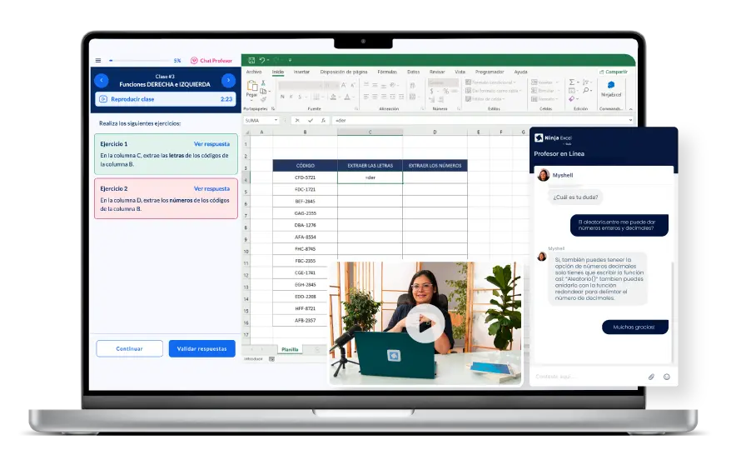Click the AutoSum sigma icon

pyautogui.click(x=572, y=82)
